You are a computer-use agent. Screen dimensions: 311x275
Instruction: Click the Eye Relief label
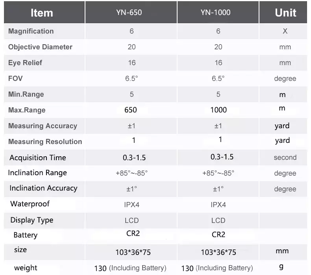(25, 63)
